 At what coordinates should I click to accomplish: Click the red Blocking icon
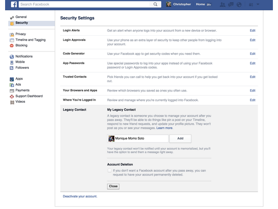(12, 46)
